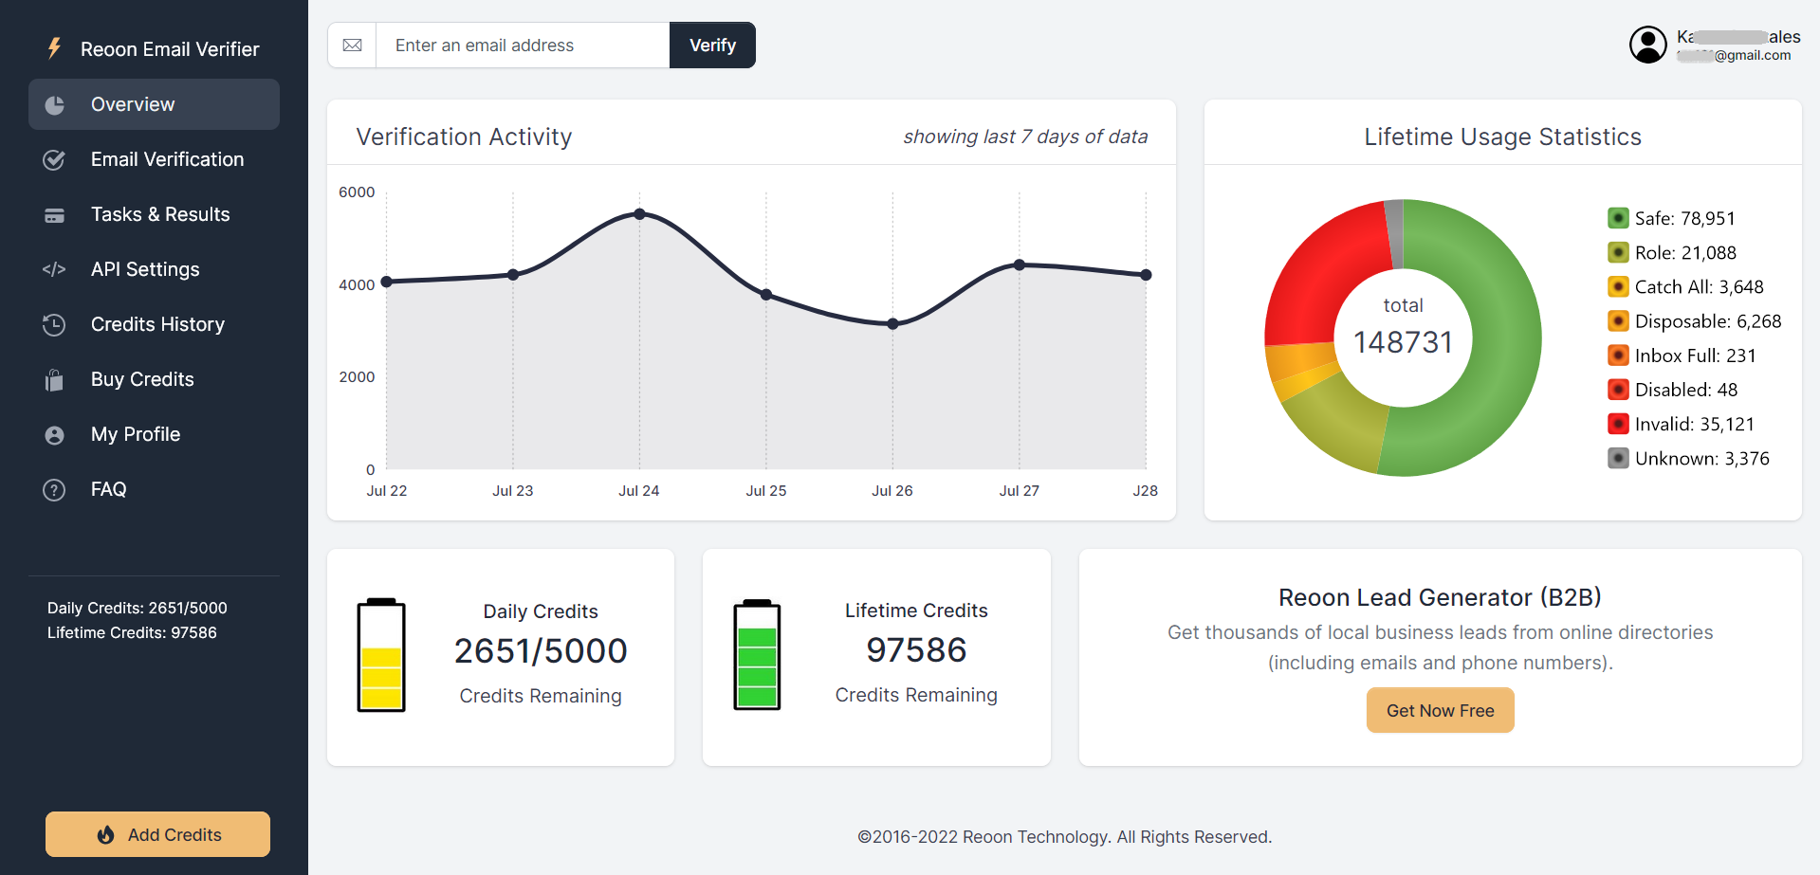Click Get Now Free for Lead Generator
The height and width of the screenshot is (875, 1820).
coord(1440,710)
